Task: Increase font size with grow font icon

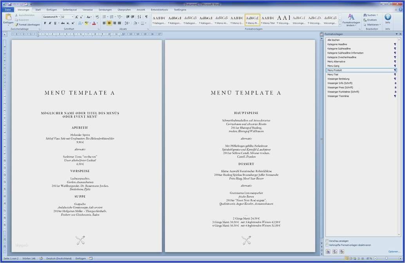Action: [x=76, y=17]
